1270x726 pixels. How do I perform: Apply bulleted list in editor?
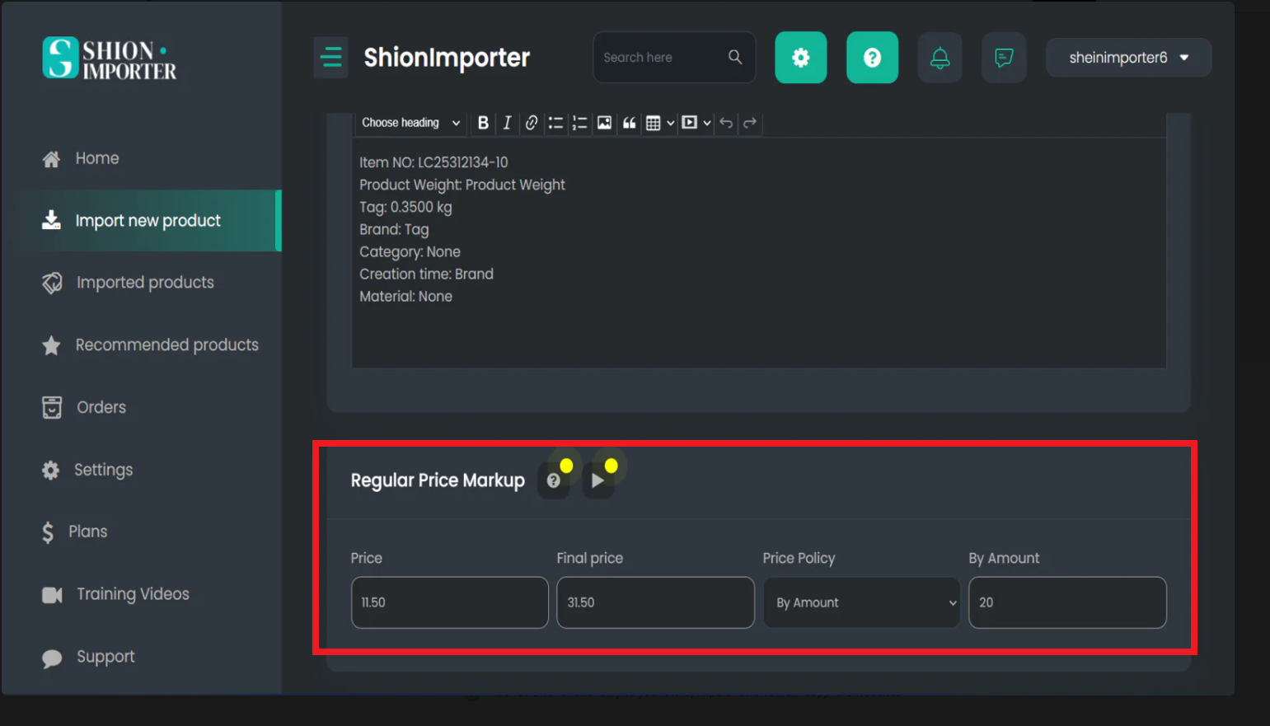pos(555,123)
